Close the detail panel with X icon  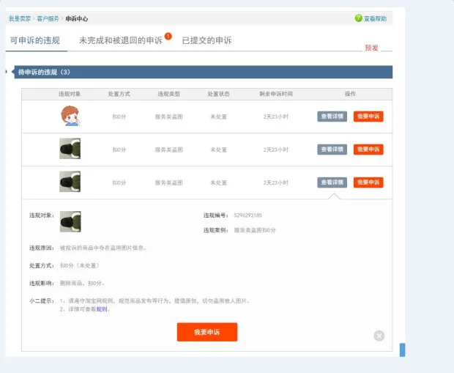(379, 336)
